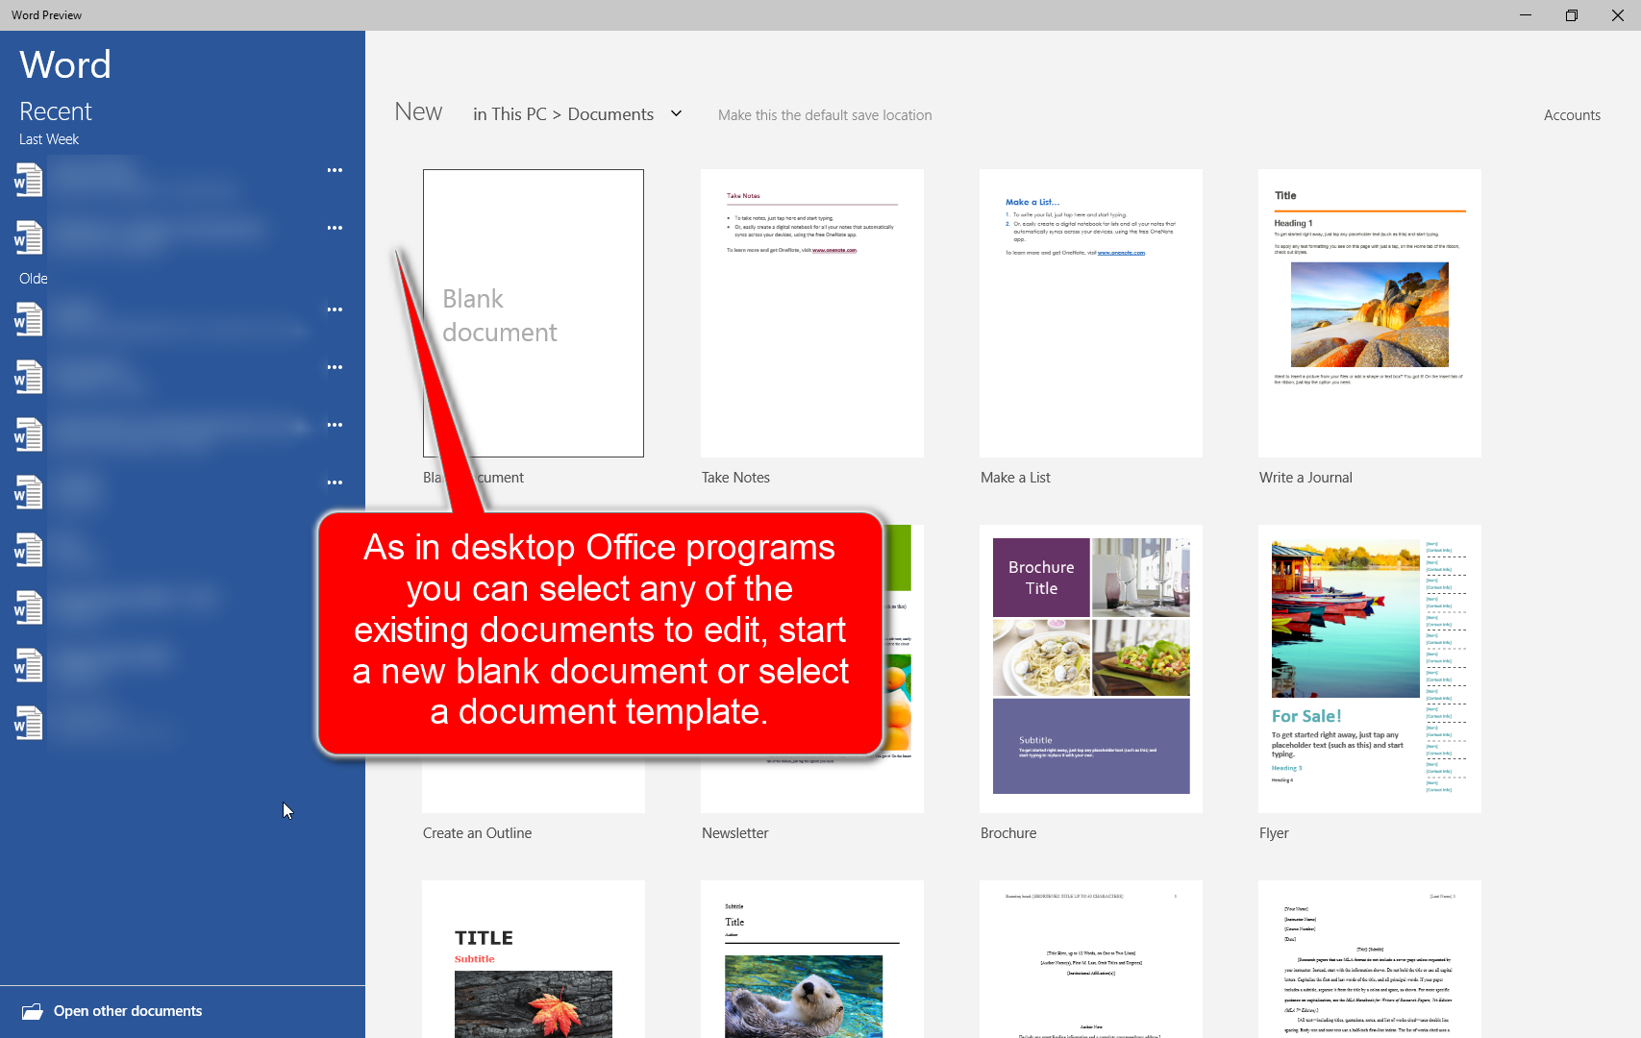Restore down the Word Preview window
Screen dimensions: 1641x1038
[x=1572, y=15]
